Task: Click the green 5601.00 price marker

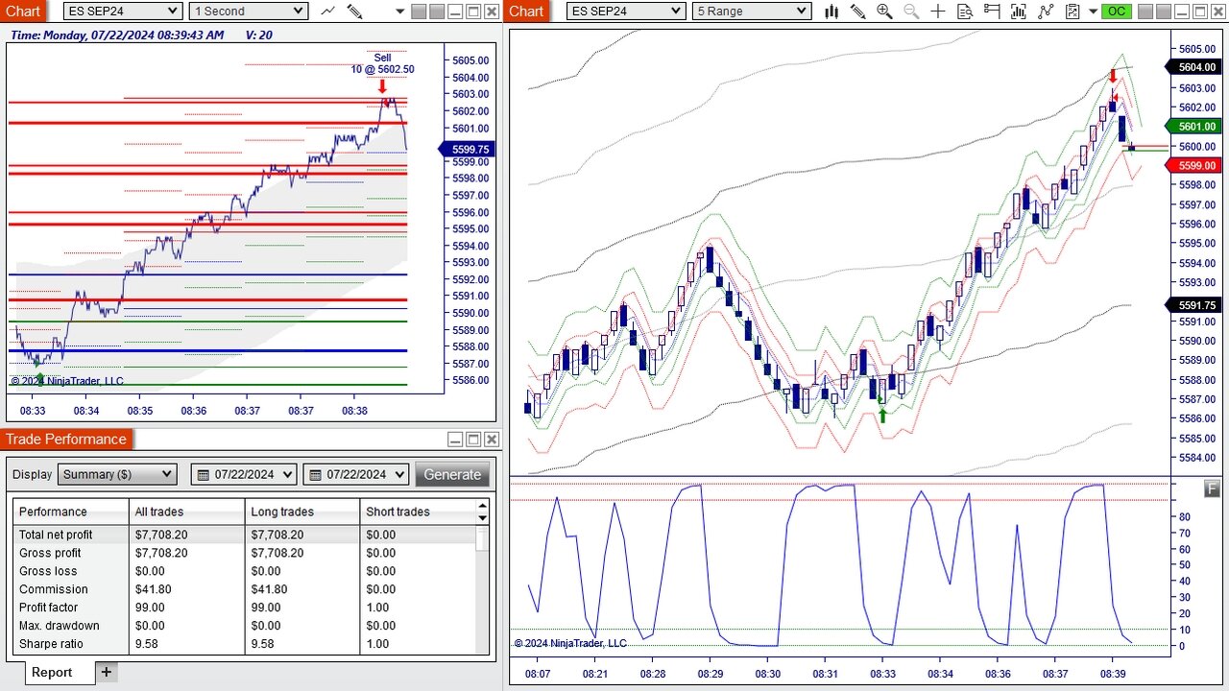Action: click(1195, 126)
